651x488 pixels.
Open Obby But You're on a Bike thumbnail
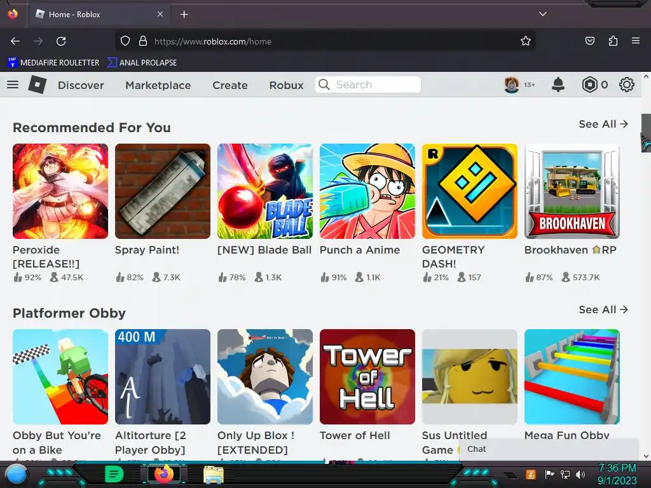[x=60, y=377]
